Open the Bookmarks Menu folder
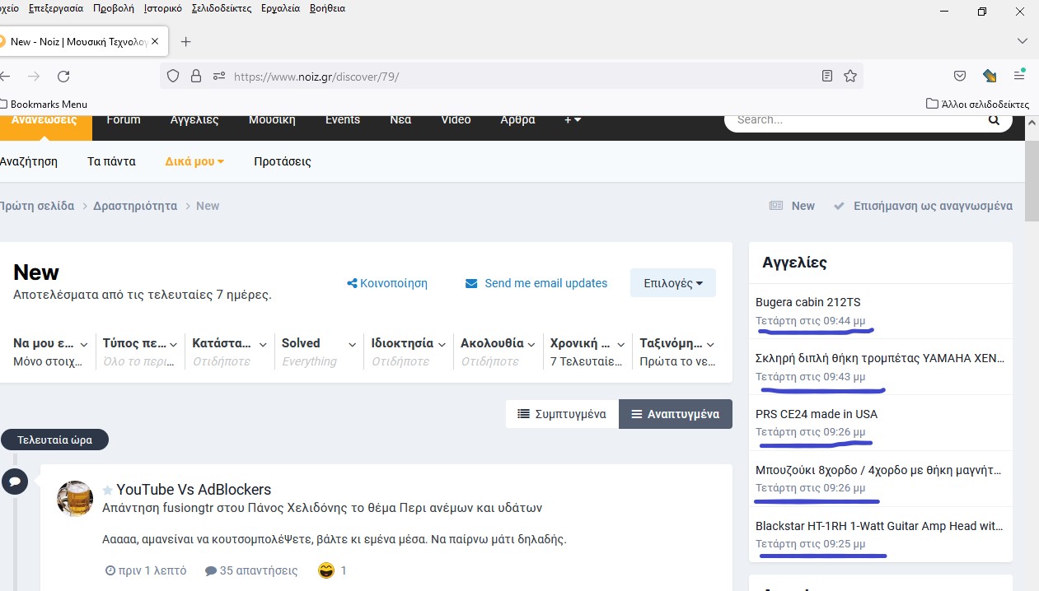The width and height of the screenshot is (1039, 591). (43, 105)
